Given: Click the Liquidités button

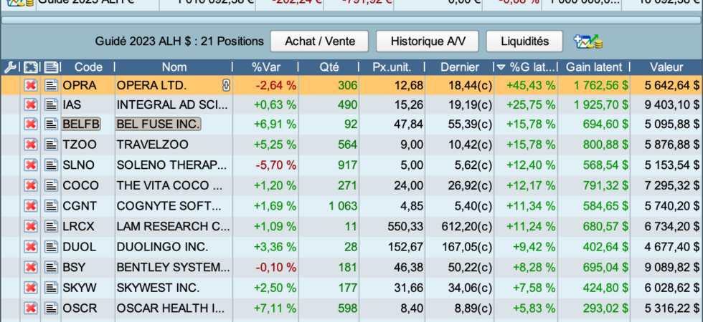Looking at the screenshot, I should (524, 42).
